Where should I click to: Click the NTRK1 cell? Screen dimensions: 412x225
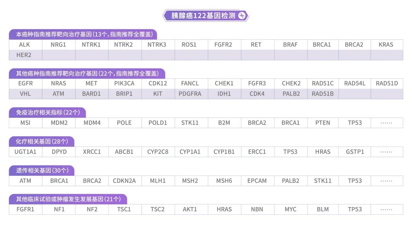point(92,45)
